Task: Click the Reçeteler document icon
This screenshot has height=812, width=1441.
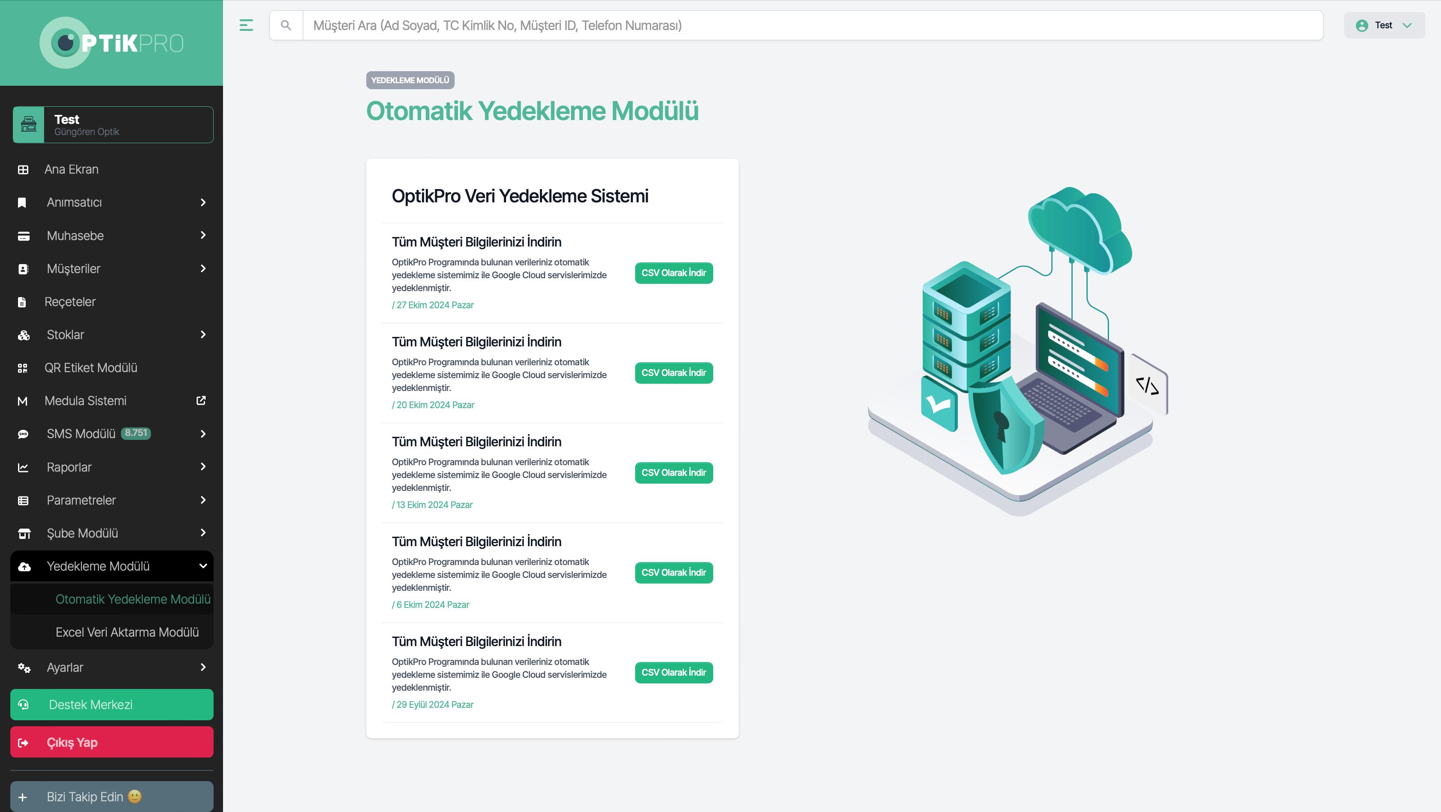Action: click(22, 302)
